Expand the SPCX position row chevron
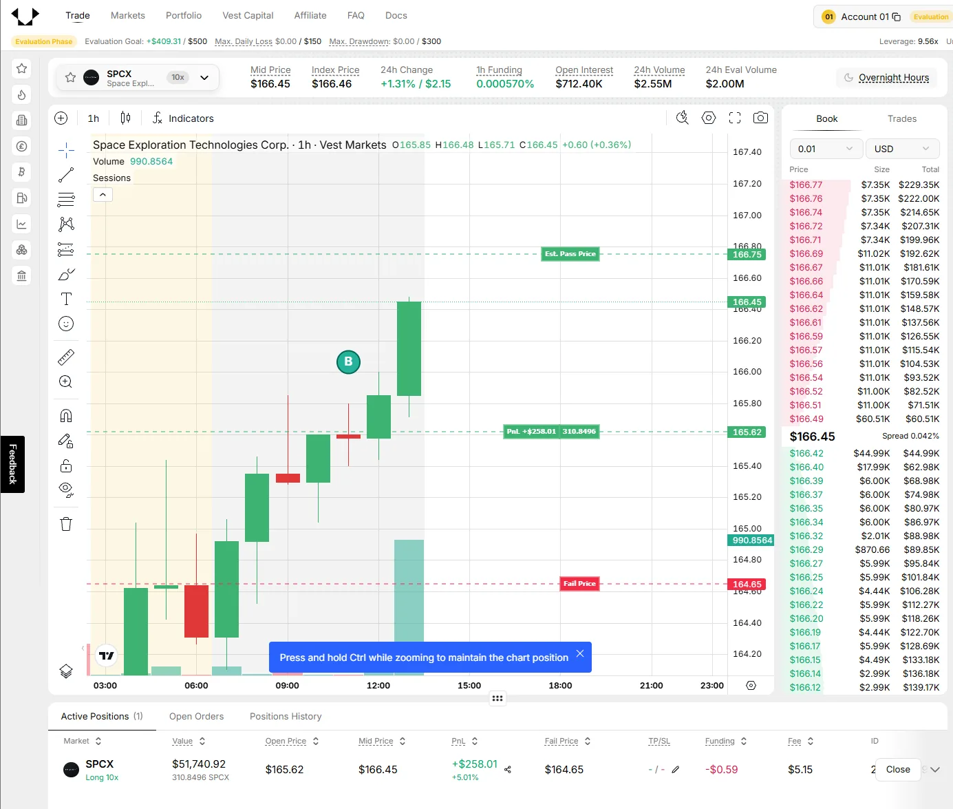This screenshot has width=953, height=809. [935, 769]
